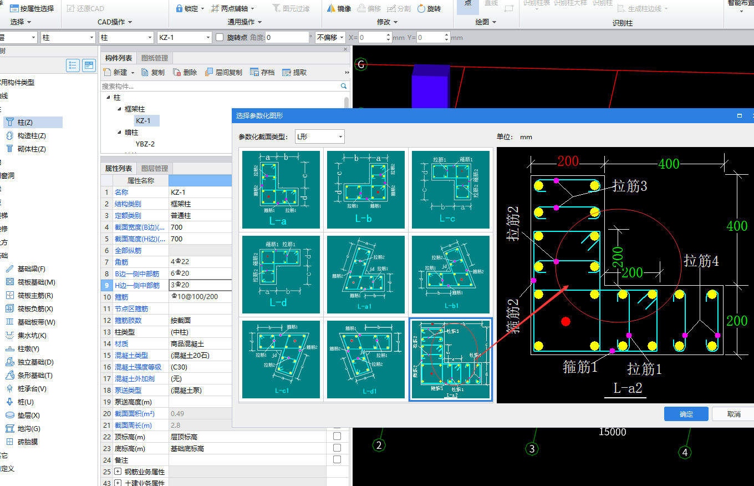The height and width of the screenshot is (486, 754).
Task: Select the L-c section thumbnail
Action: (450, 189)
